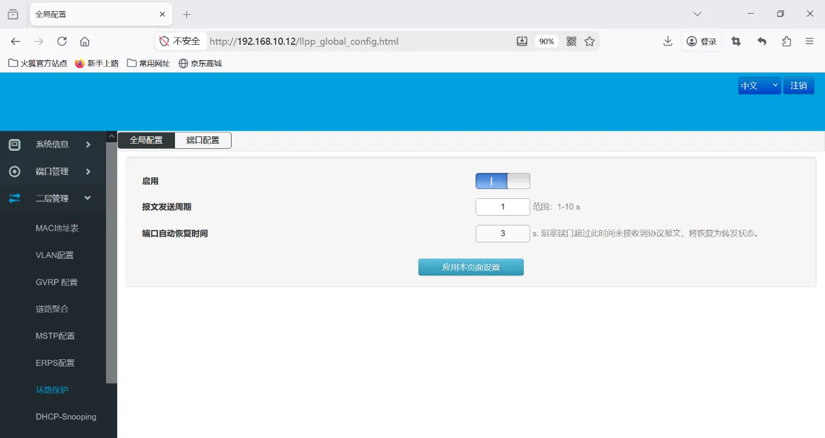The image size is (825, 438).
Task: Click the 注销 logout button
Action: coord(799,86)
